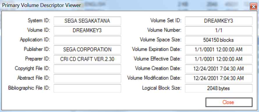Click the Volume ID label
Viewport: 259px width, 112px height.
tap(38, 30)
